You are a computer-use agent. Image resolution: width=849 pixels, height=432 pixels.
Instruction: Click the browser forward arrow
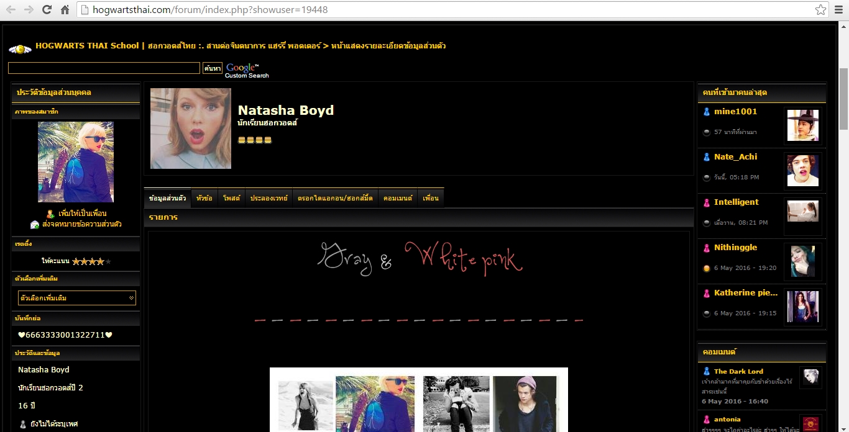point(29,10)
